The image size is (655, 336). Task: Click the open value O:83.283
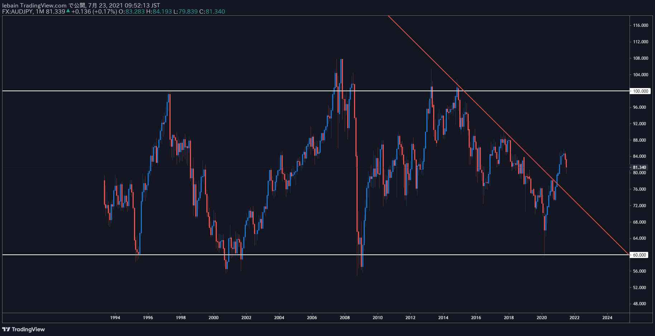pos(132,11)
